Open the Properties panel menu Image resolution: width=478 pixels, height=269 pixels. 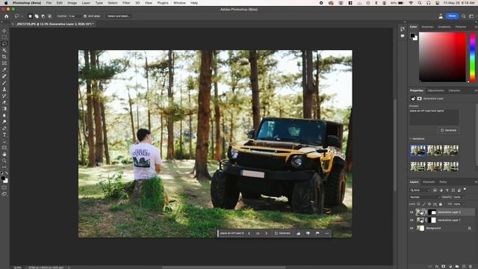[476, 90]
